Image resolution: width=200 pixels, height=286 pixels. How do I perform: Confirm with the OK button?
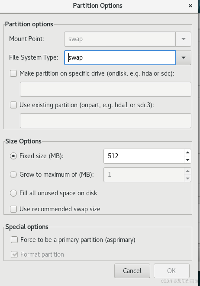tap(171, 271)
